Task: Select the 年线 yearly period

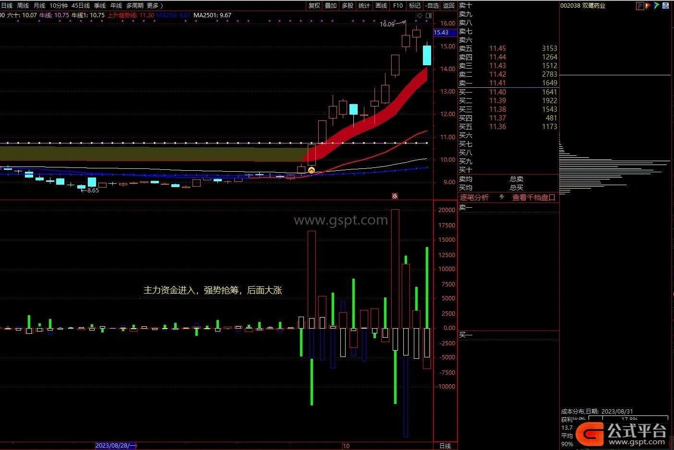Action: [116, 5]
